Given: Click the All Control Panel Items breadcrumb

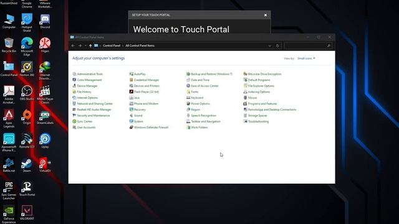Looking at the screenshot, I should pos(140,45).
